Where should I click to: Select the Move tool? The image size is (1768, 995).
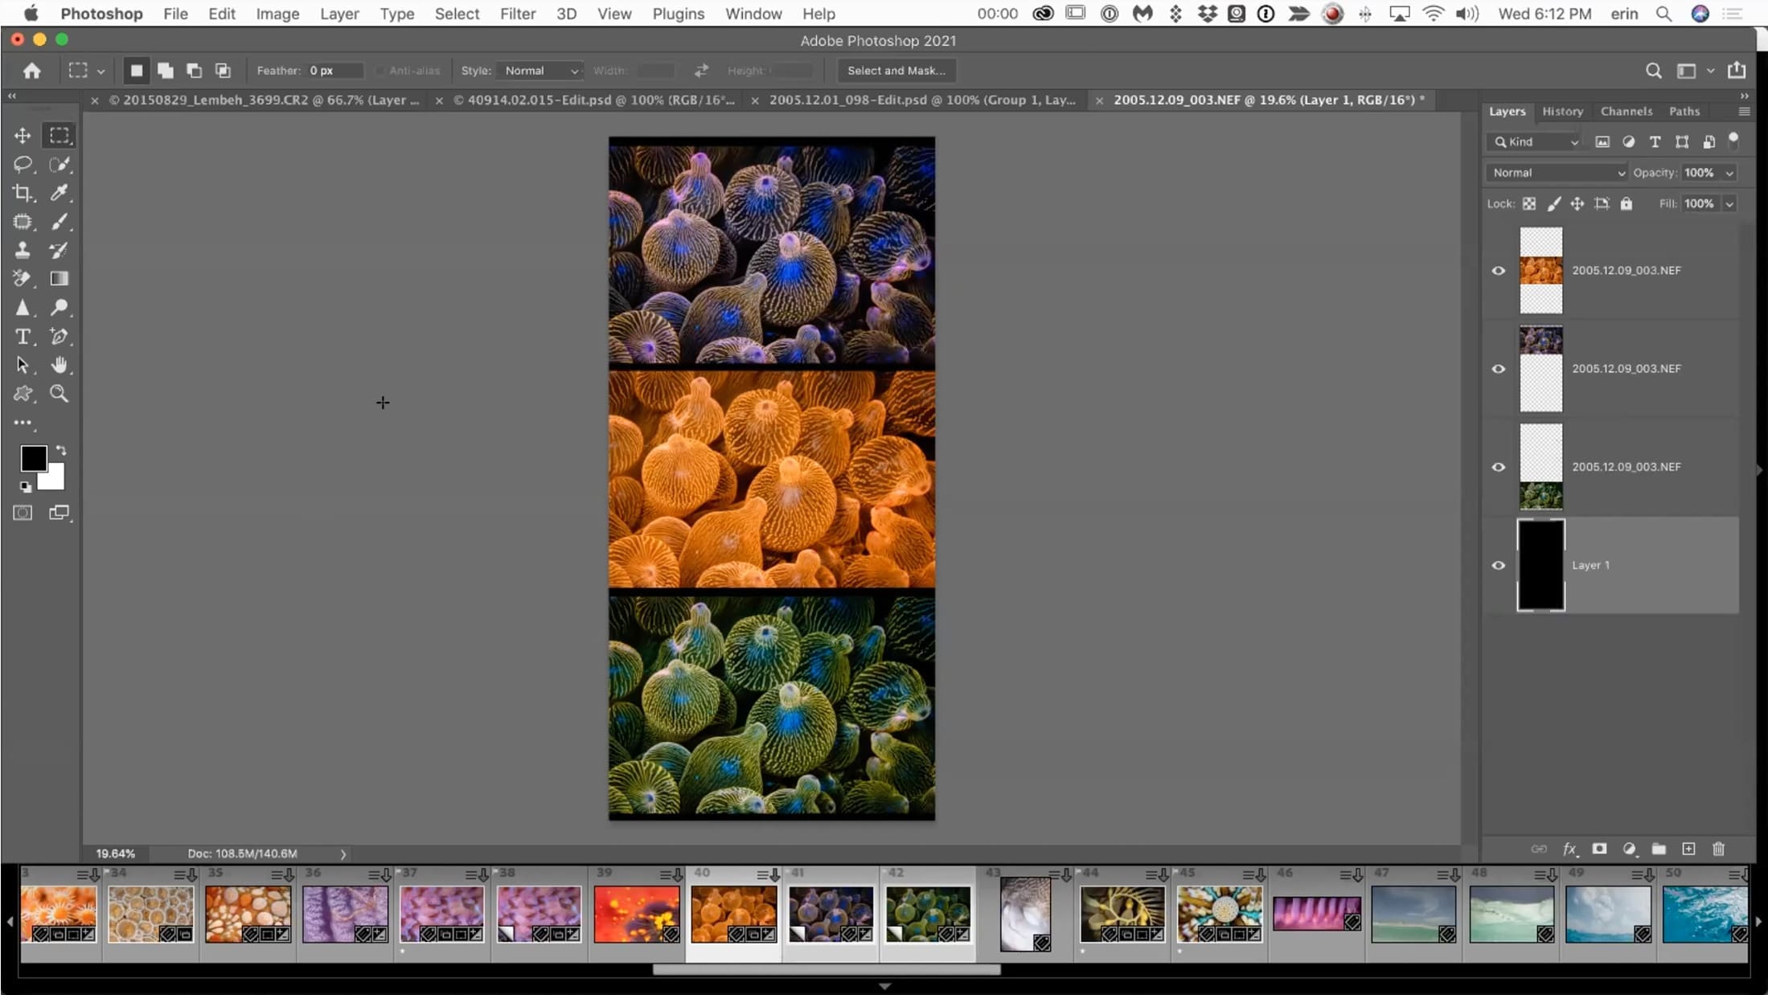point(23,136)
